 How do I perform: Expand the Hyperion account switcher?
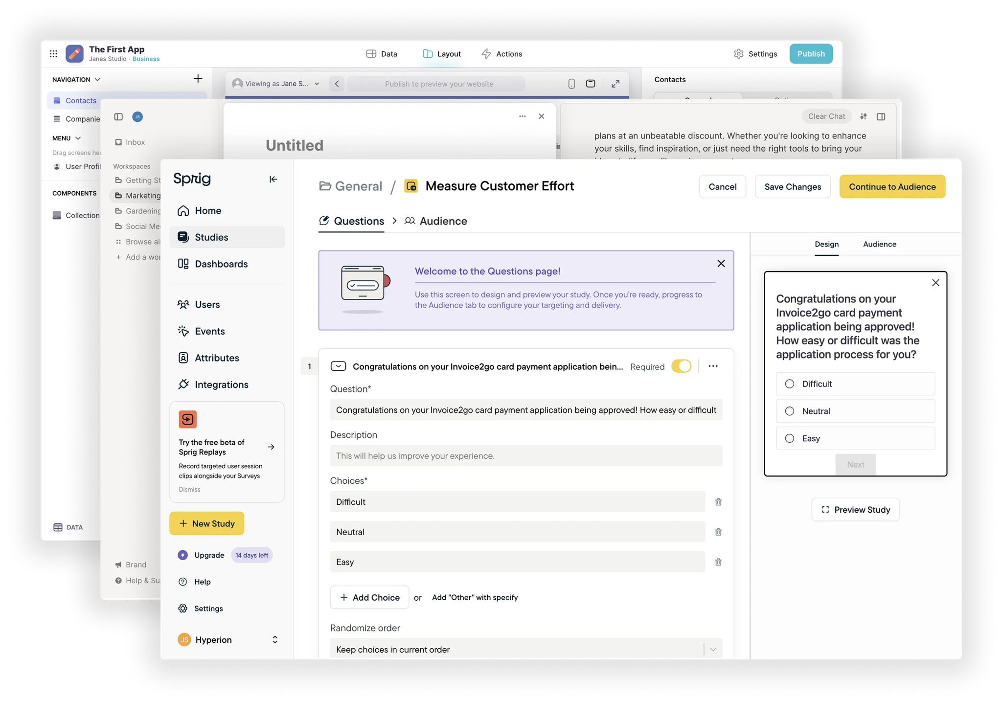click(x=275, y=640)
